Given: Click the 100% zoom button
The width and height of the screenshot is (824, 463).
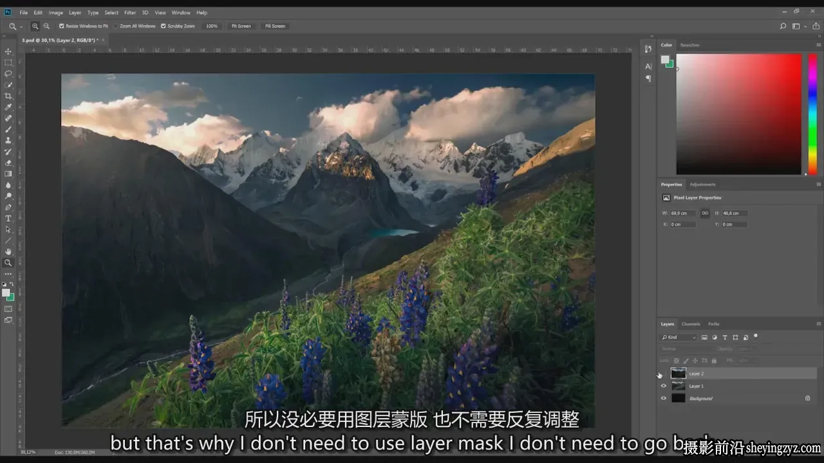Looking at the screenshot, I should (211, 26).
